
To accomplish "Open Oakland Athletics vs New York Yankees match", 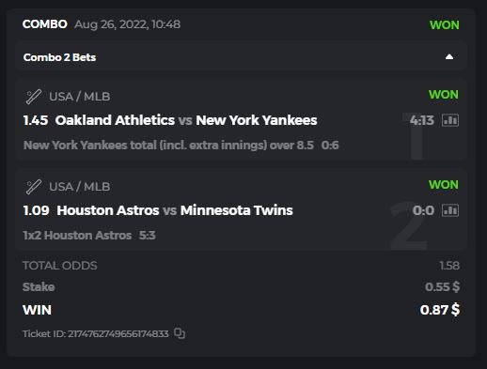I will pos(186,120).
